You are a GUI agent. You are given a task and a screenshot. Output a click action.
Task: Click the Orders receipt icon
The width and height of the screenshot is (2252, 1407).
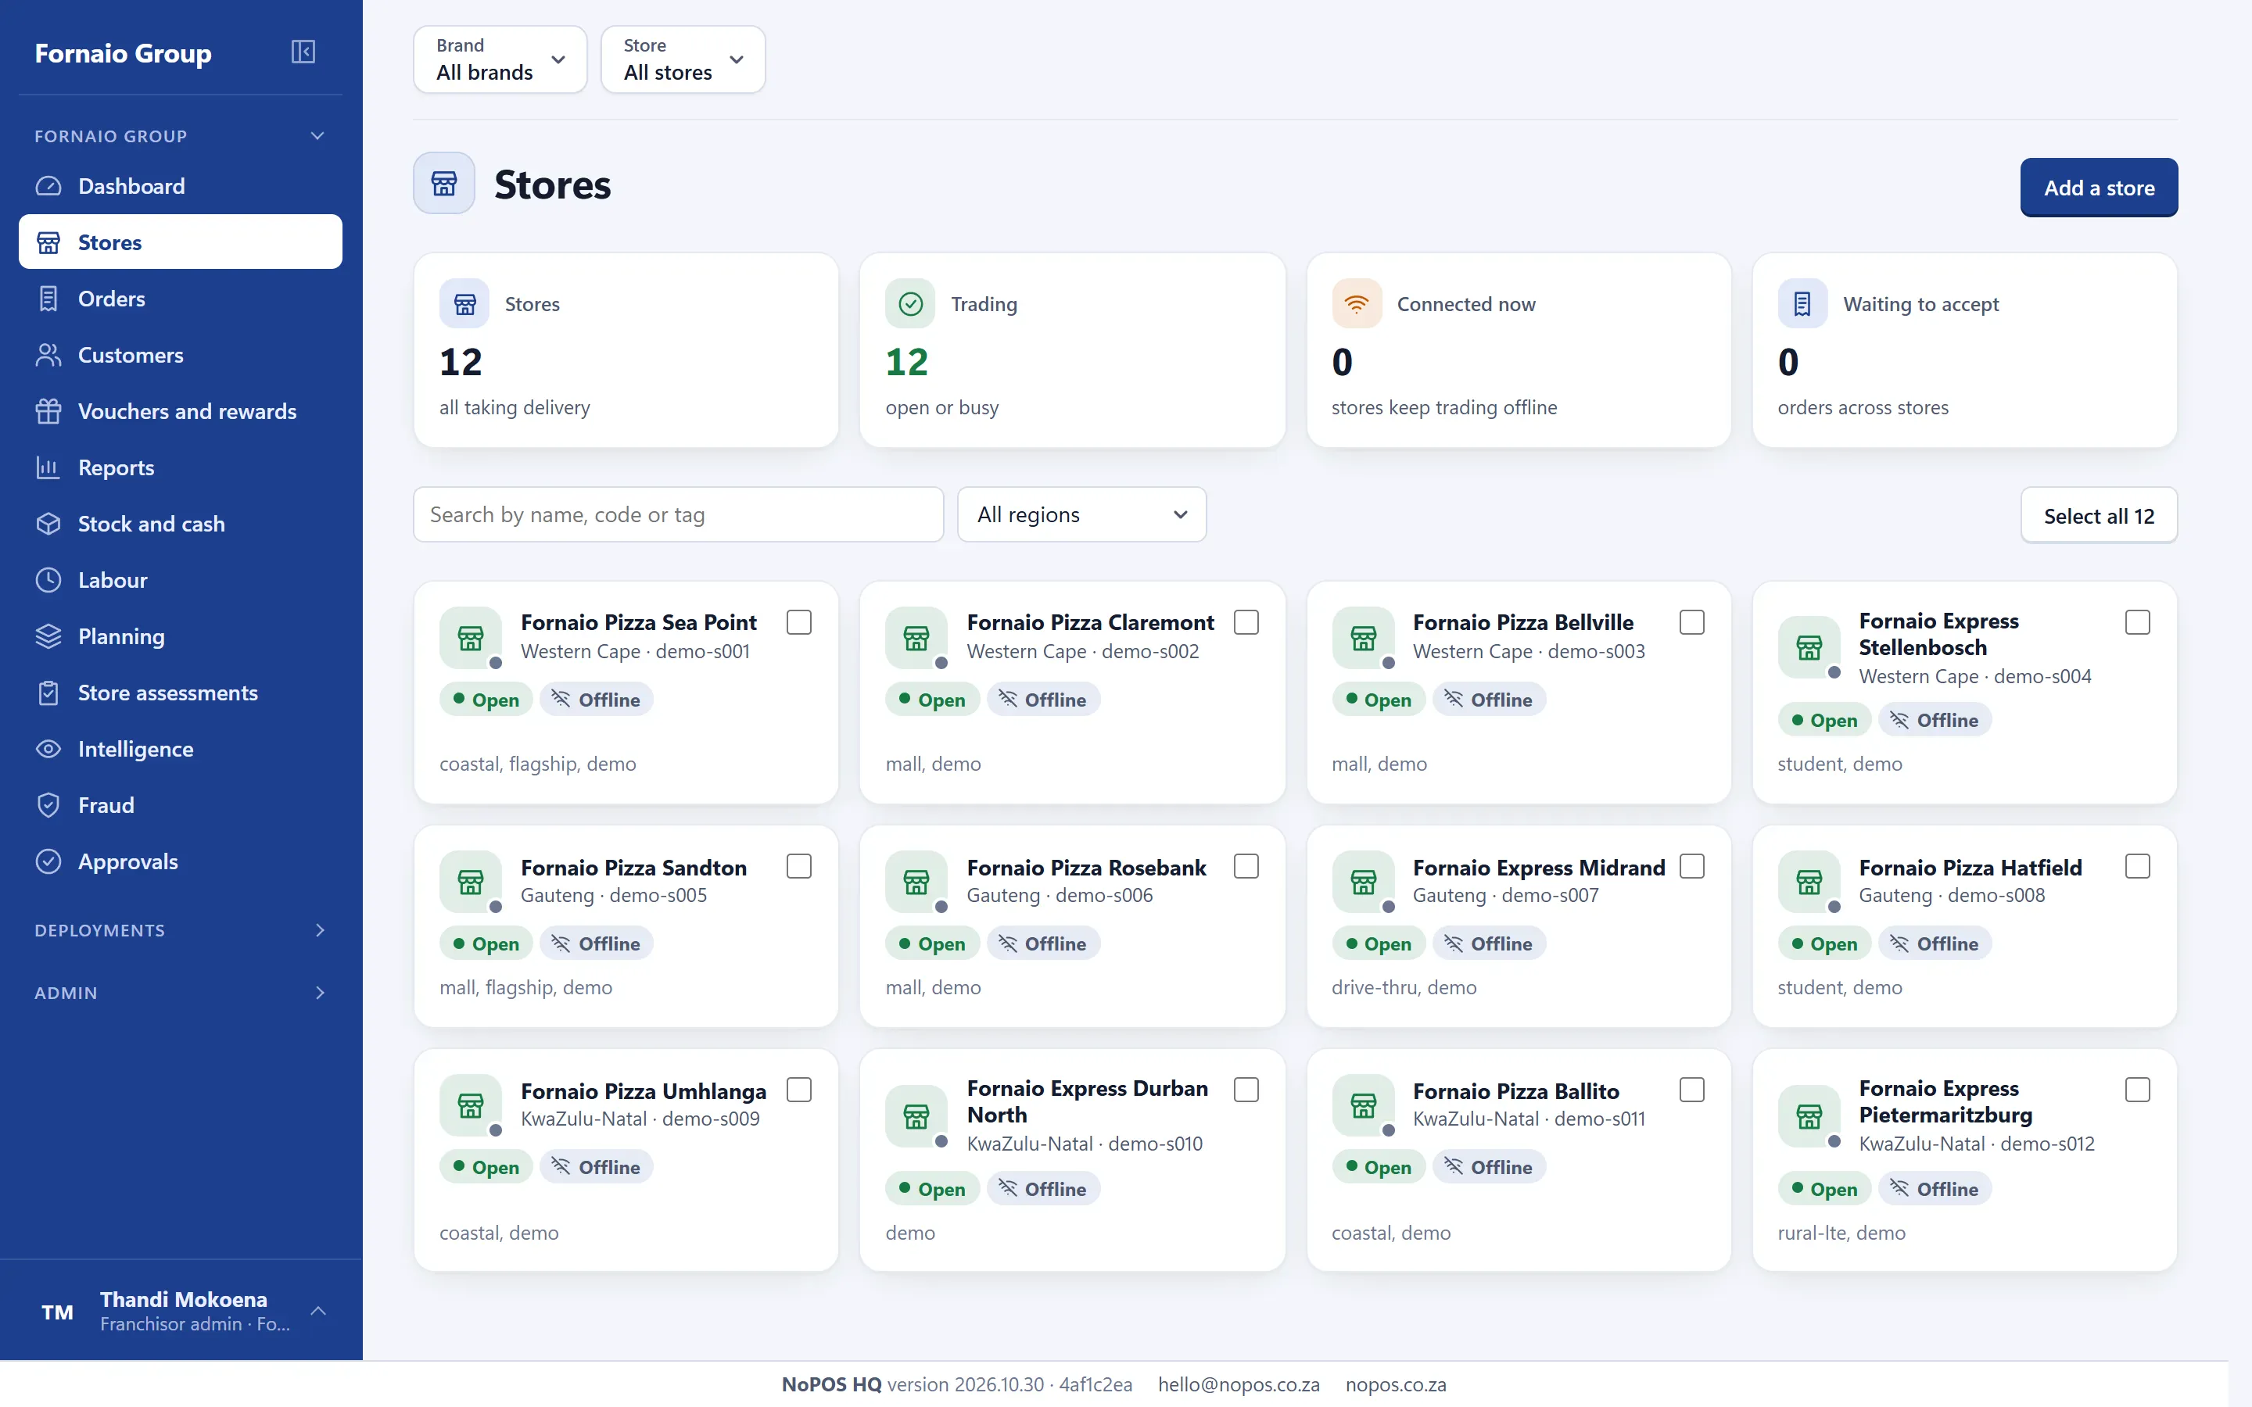[x=48, y=299]
